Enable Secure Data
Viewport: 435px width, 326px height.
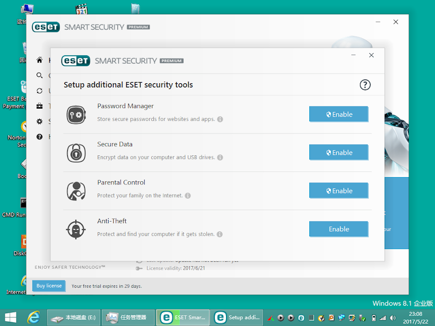(x=339, y=153)
